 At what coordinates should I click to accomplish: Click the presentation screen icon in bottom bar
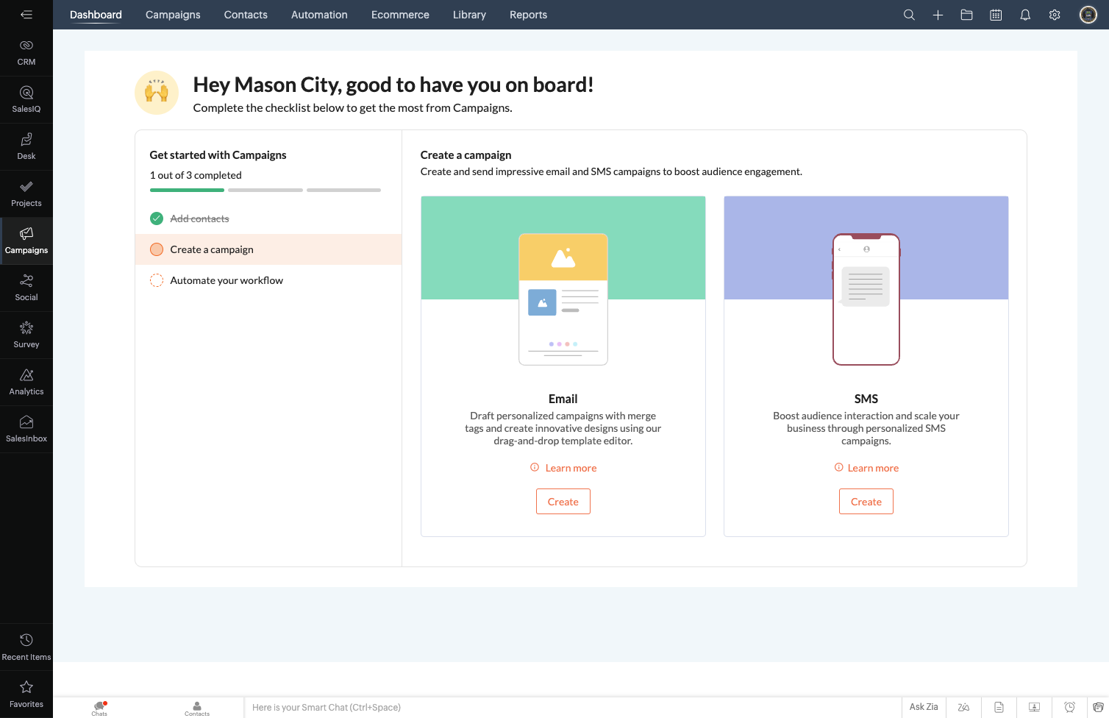pyautogui.click(x=1034, y=708)
